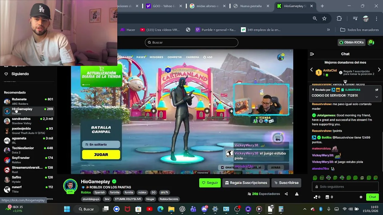Open Chrome media control icon

(355, 19)
